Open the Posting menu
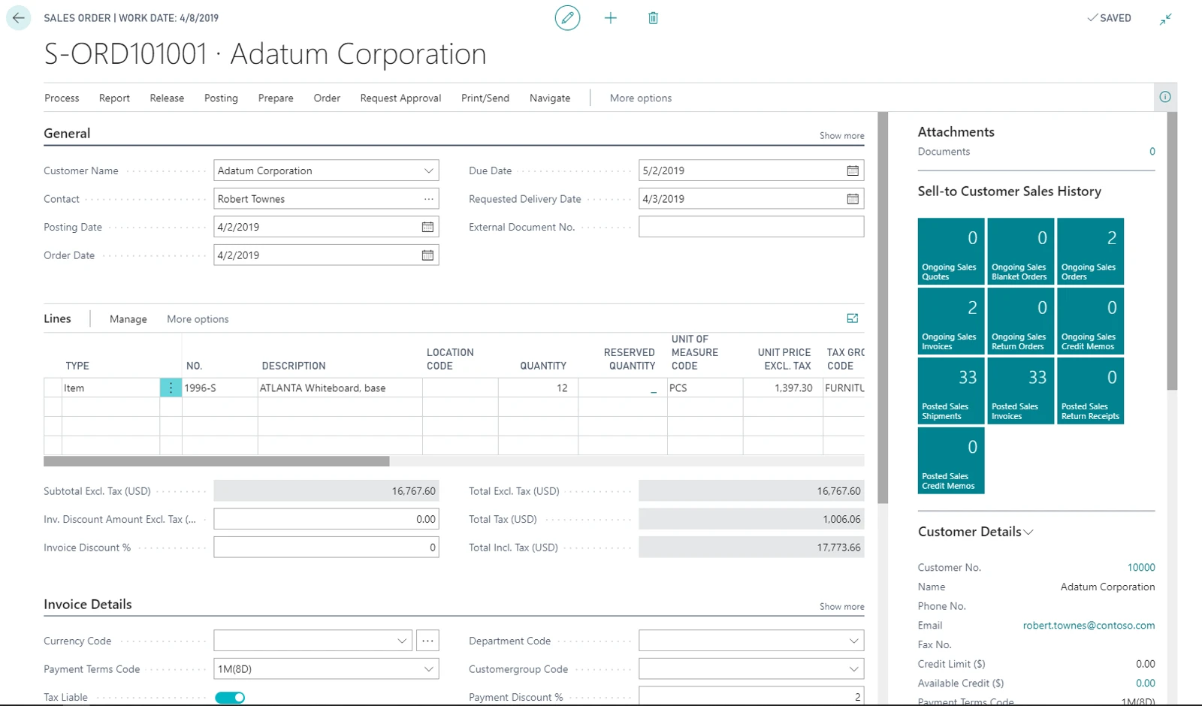The image size is (1202, 706). pyautogui.click(x=221, y=98)
